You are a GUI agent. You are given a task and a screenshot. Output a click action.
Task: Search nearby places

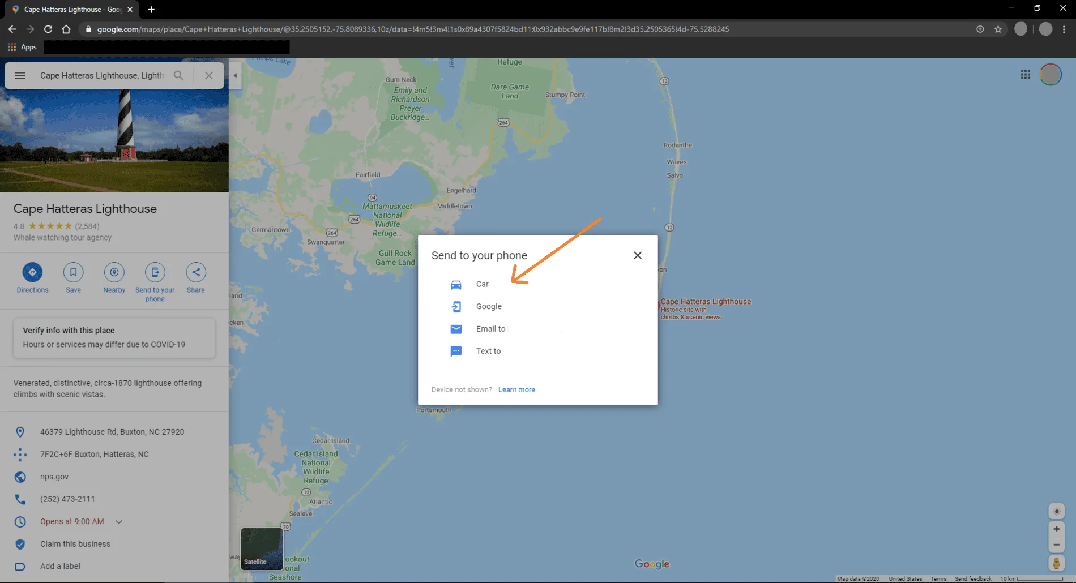pos(114,278)
